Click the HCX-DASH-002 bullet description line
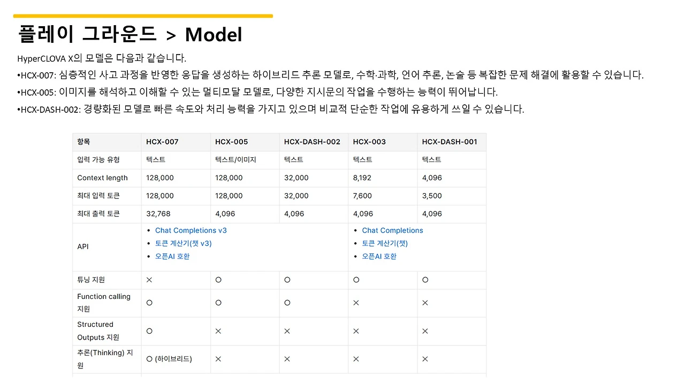Viewport: 685px width, 385px height. 271,109
